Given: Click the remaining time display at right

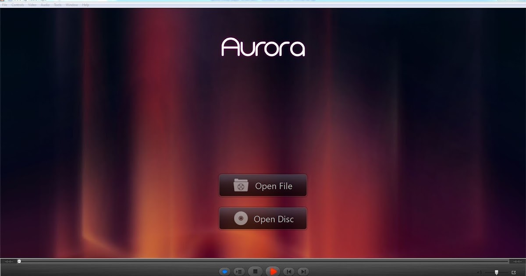Looking at the screenshot, I should pos(517,262).
